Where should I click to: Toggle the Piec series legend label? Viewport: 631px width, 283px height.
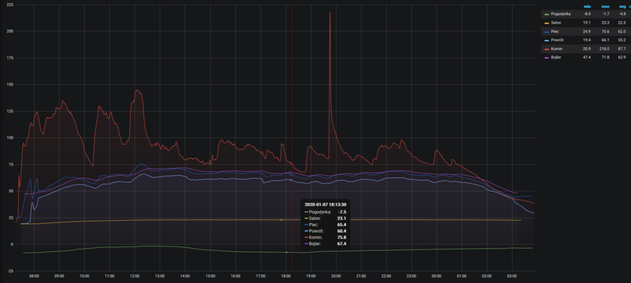tap(555, 31)
